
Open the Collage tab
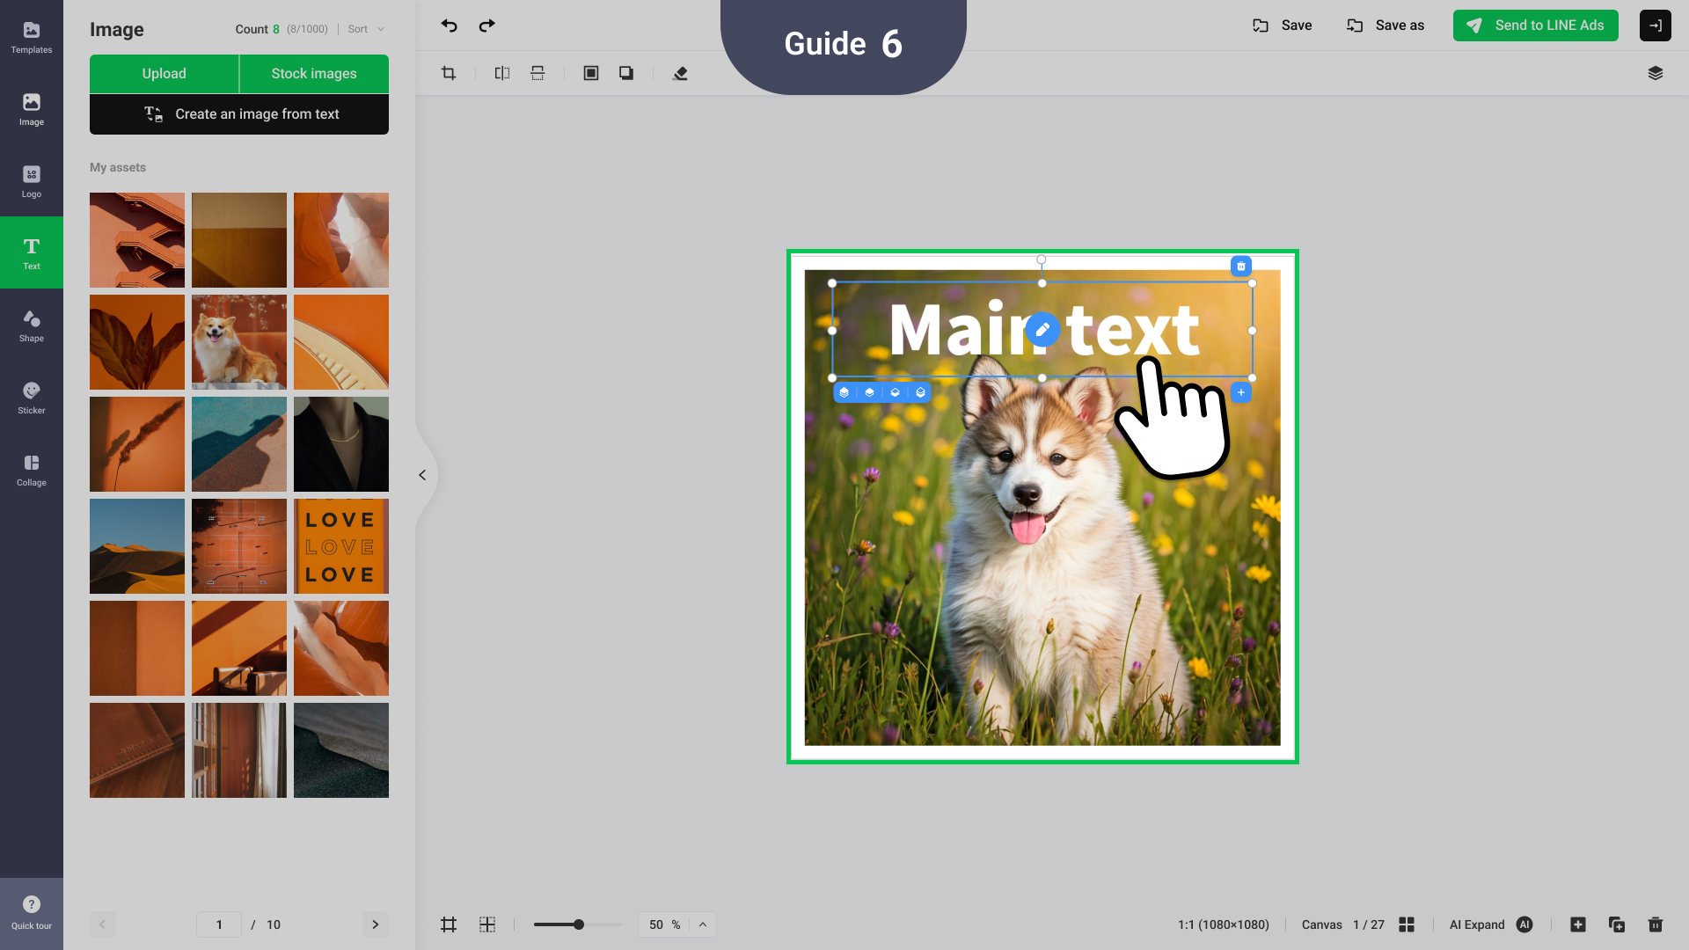pyautogui.click(x=32, y=470)
